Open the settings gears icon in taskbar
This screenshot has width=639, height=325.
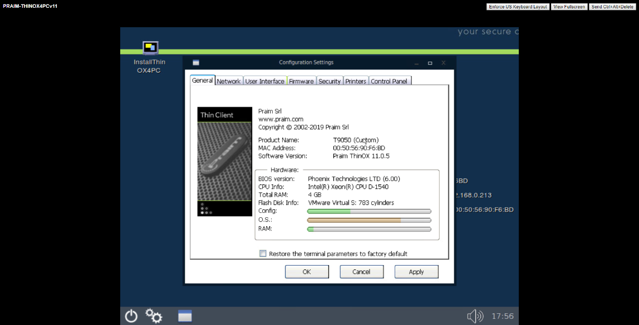[x=154, y=316]
